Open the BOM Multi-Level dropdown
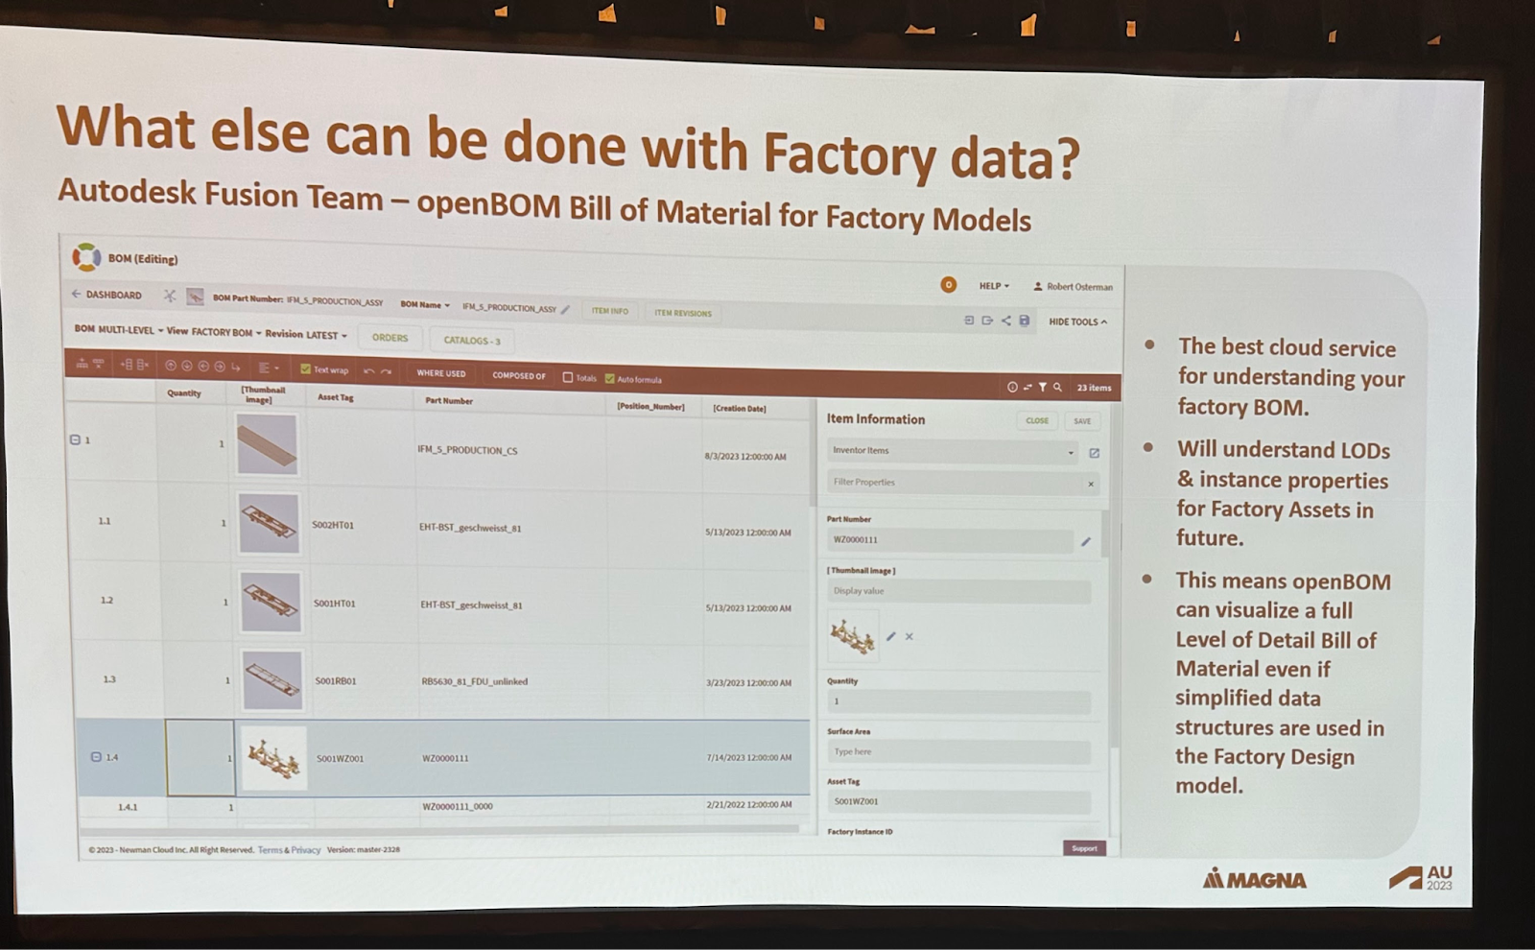Viewport: 1535px width, 950px height. [119, 329]
